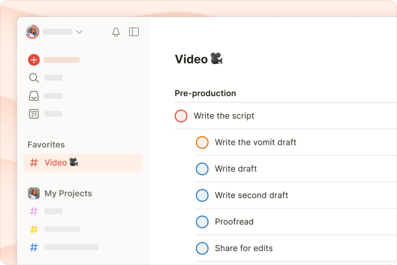The width and height of the screenshot is (397, 265).
Task: Complete the Write the vomit draft task
Action: 202,142
